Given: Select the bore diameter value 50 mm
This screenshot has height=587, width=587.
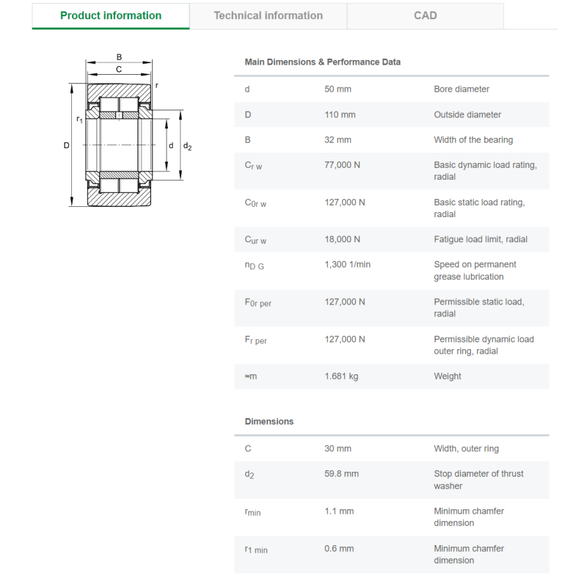Looking at the screenshot, I should pos(338,89).
